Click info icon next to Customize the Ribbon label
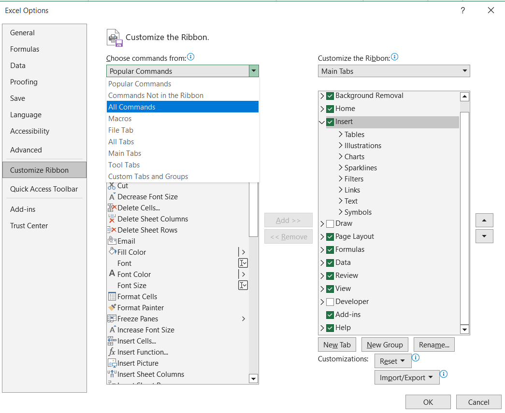505x413 pixels. (x=394, y=57)
